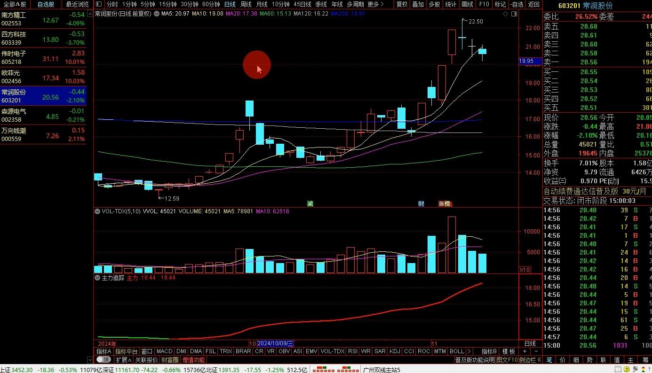Click the diamond icon at chart top right

pos(505,14)
